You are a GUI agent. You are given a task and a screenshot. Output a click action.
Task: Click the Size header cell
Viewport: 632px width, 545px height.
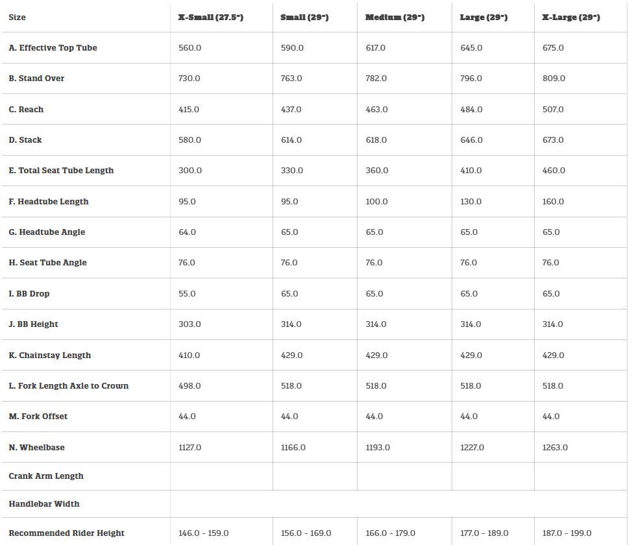[18, 18]
